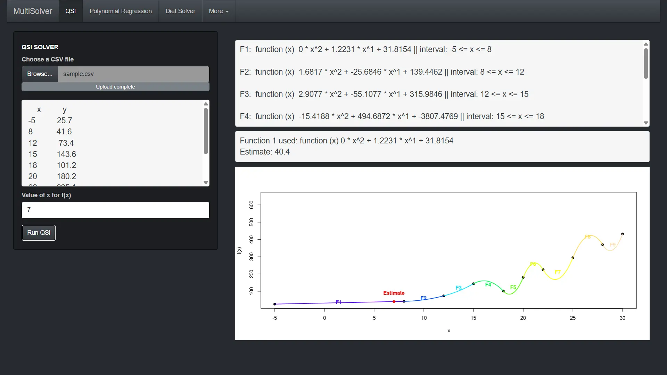Open the Polynomial Regression solver

click(121, 11)
